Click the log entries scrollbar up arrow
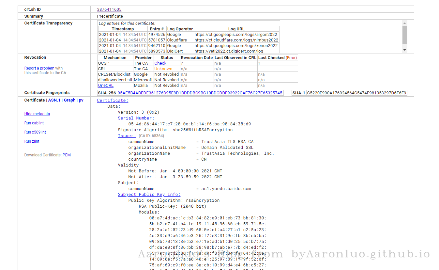 click(405, 23)
